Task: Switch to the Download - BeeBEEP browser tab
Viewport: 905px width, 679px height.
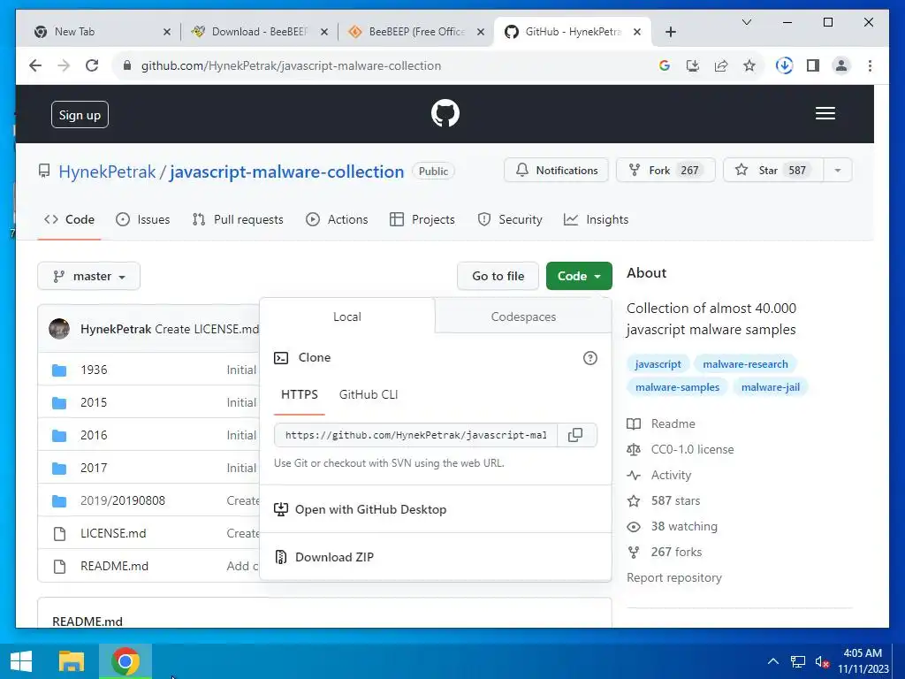Action: coord(259,32)
